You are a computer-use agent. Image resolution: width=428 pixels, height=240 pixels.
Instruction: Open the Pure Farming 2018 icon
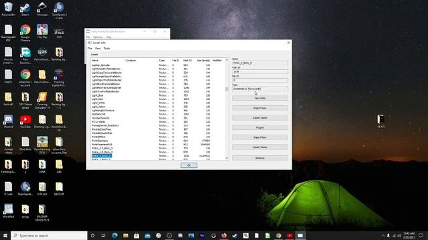click(x=42, y=145)
